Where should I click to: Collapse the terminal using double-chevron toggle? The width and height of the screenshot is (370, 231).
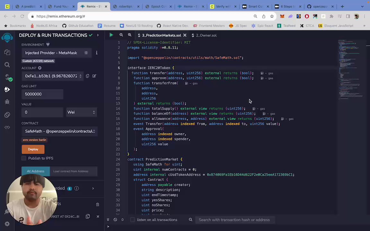coord(108,220)
